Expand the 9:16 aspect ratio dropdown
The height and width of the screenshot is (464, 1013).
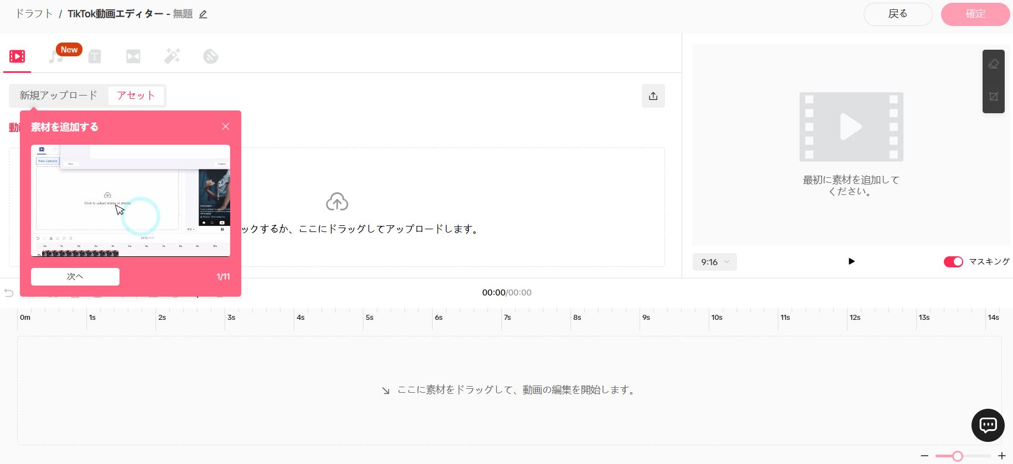[714, 262]
